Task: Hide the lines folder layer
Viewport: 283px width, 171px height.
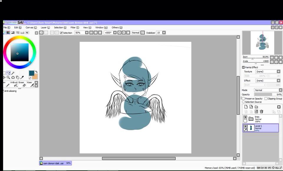Action: (245, 117)
